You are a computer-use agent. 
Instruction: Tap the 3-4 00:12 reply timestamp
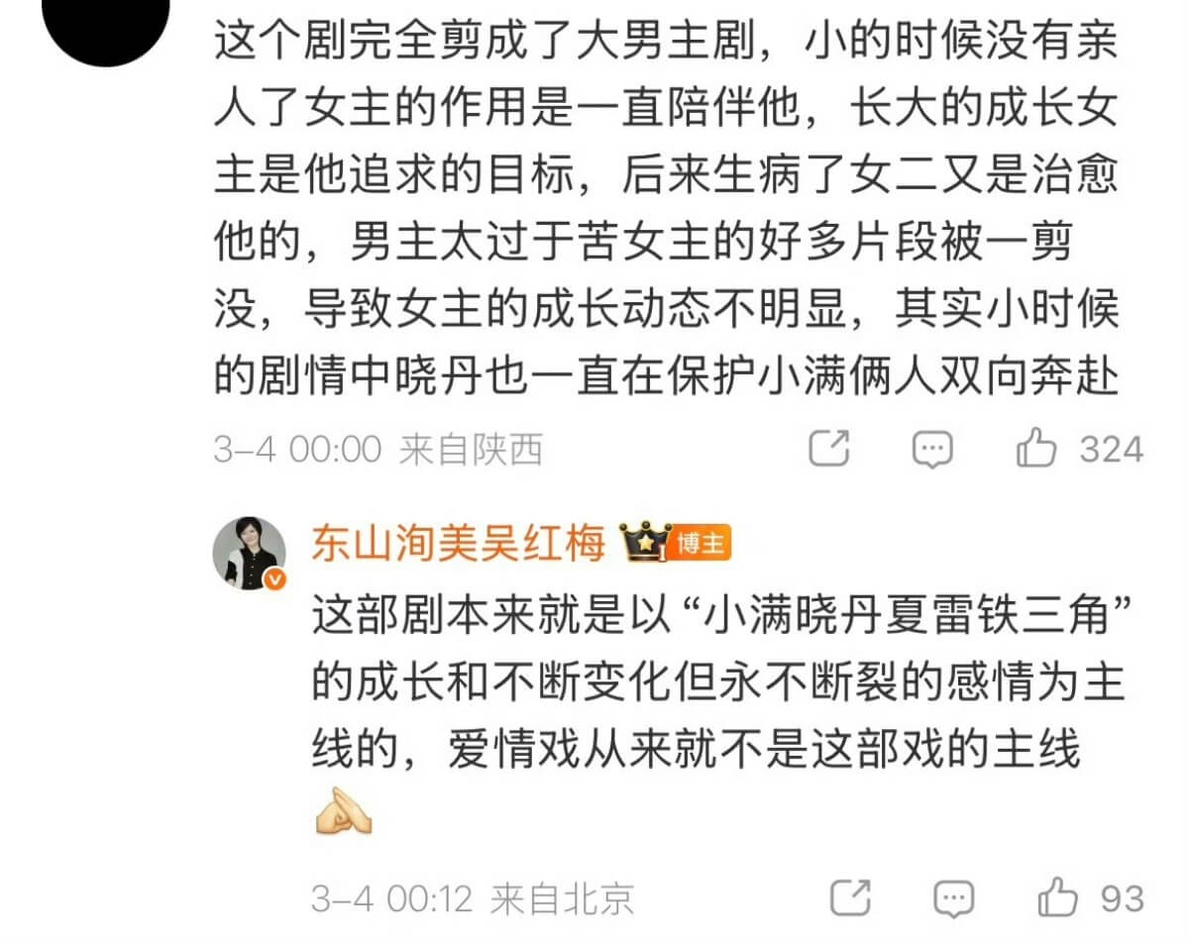[391, 898]
